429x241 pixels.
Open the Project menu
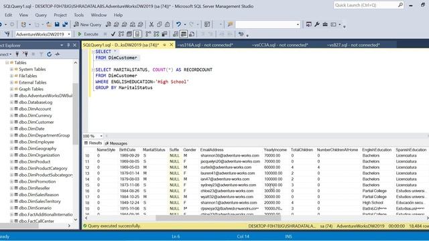[x=60, y=15]
